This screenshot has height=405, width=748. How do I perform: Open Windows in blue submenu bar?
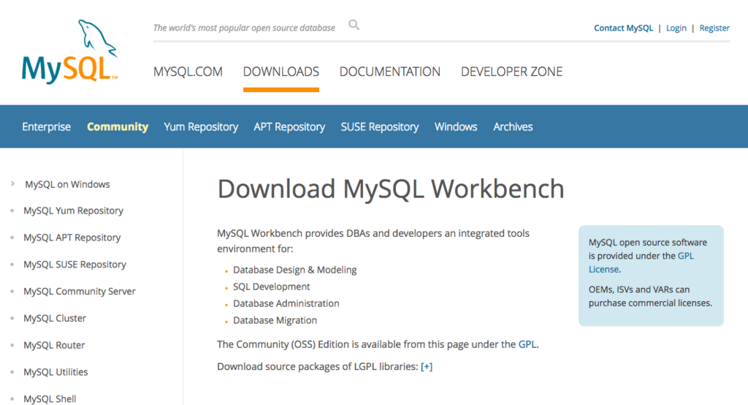(456, 126)
